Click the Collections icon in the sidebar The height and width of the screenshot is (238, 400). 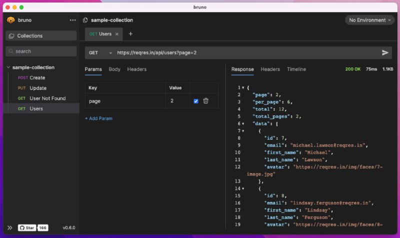pos(11,36)
